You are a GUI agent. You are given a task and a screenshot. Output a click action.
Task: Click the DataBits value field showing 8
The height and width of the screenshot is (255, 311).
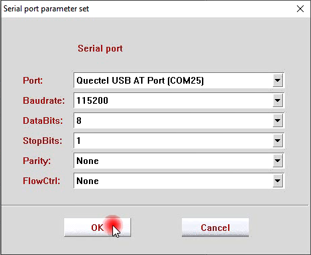tap(179, 120)
